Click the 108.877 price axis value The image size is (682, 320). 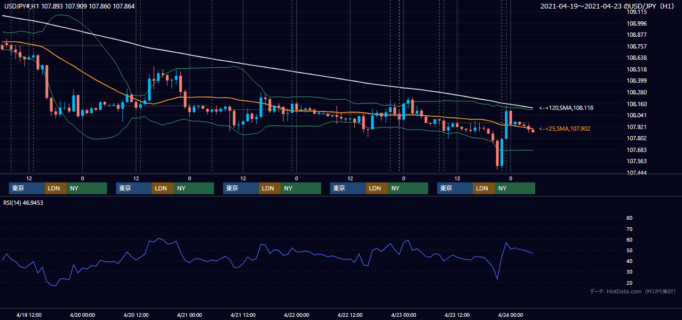point(637,35)
